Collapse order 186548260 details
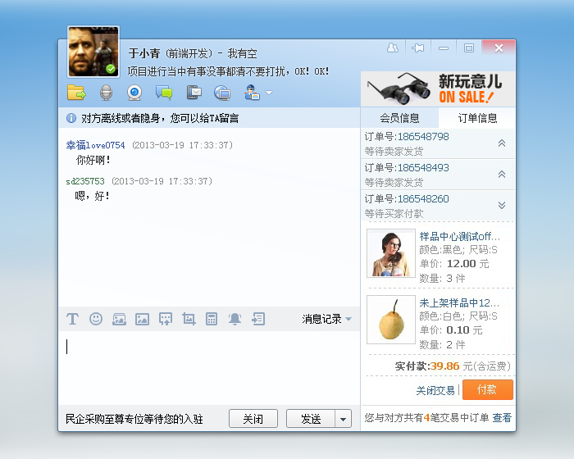Image resolution: width=574 pixels, height=459 pixels. 501,205
